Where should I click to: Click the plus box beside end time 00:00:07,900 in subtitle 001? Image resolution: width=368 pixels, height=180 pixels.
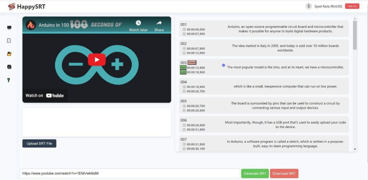[184, 34]
